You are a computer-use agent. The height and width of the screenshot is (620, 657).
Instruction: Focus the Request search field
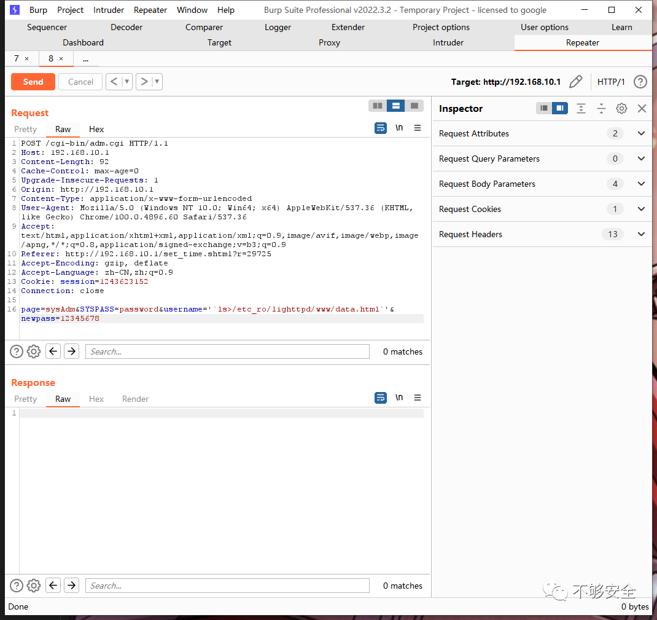(228, 351)
